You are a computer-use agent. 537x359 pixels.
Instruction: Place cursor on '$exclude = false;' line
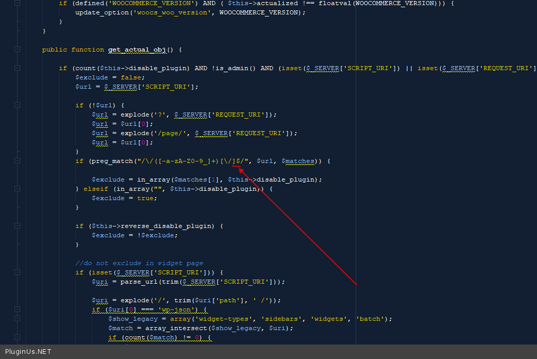103,77
